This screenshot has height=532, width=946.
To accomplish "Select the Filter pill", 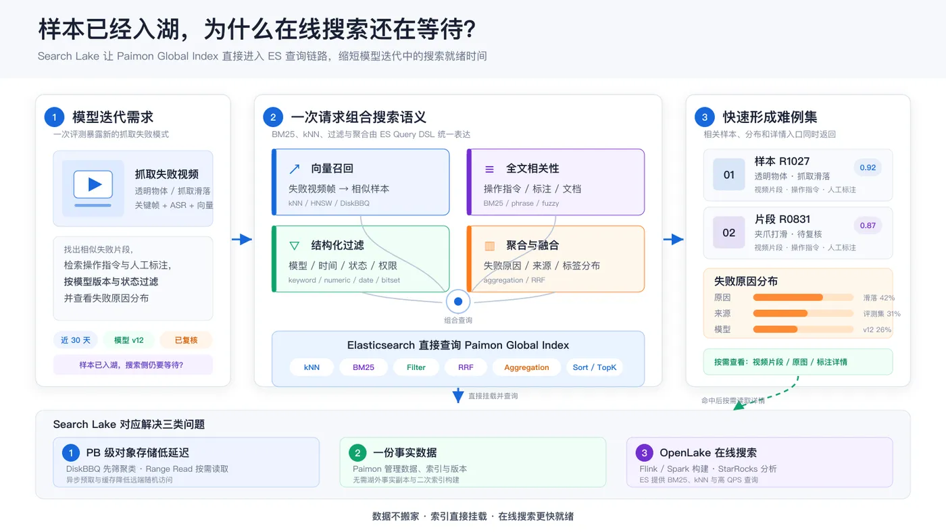I will click(416, 367).
